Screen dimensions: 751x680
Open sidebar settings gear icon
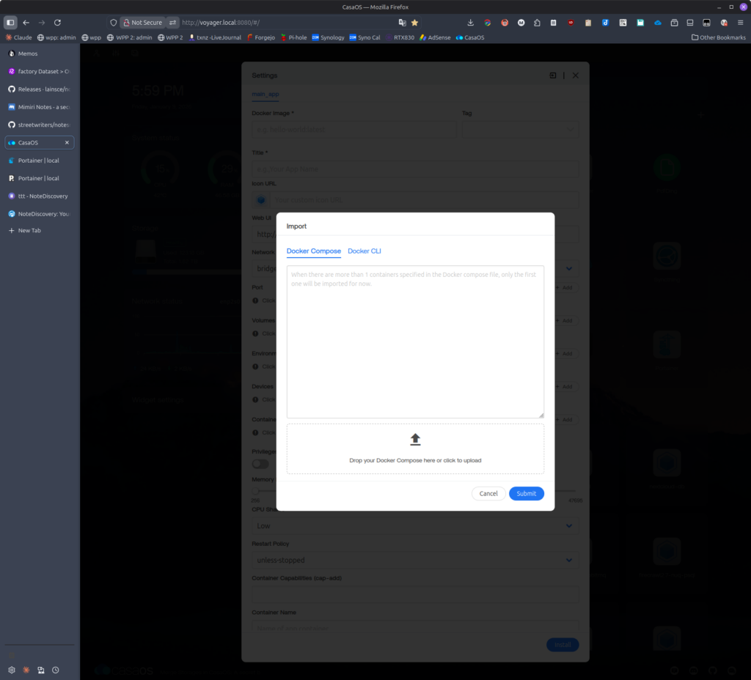point(12,670)
